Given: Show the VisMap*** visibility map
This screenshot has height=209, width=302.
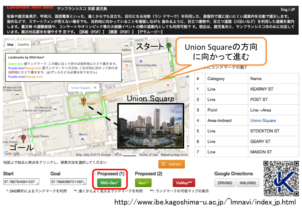Looking at the screenshot, I should [x=184, y=183].
